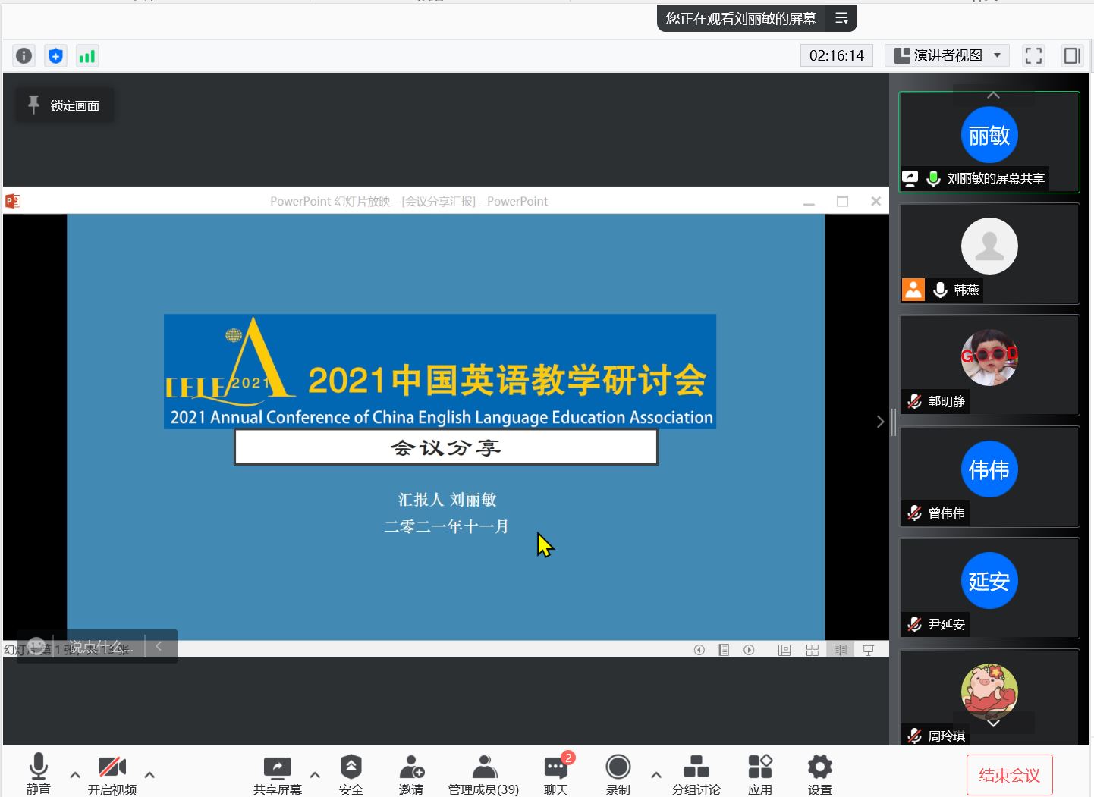The width and height of the screenshot is (1094, 797).
Task: Select 刘丽敏's video thumbnail
Action: pos(989,142)
